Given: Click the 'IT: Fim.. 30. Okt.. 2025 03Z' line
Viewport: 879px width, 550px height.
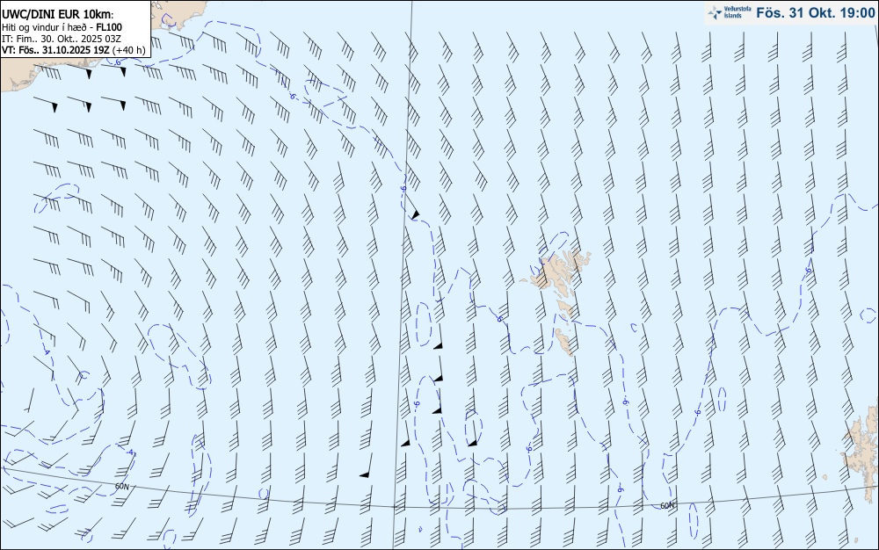Looking at the screenshot, I should click(62, 39).
